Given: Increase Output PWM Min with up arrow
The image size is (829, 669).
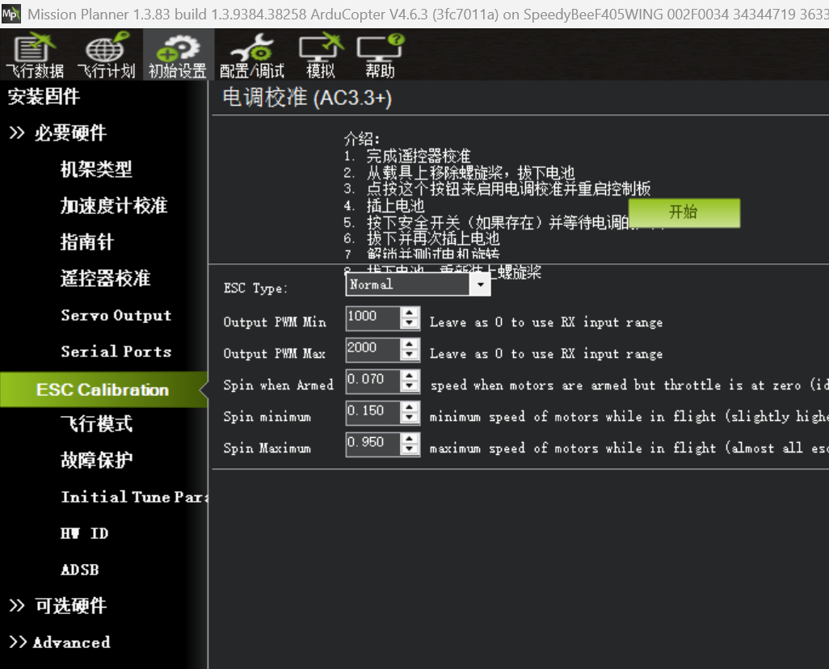Looking at the screenshot, I should [409, 313].
